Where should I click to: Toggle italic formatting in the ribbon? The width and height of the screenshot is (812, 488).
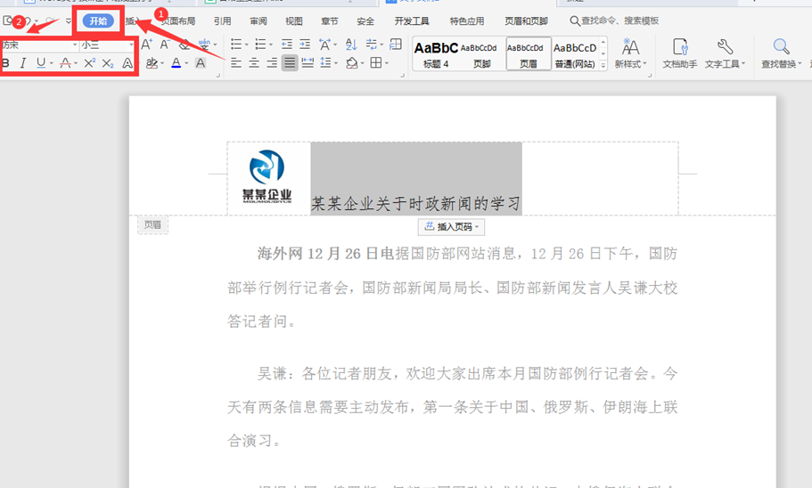[x=23, y=63]
